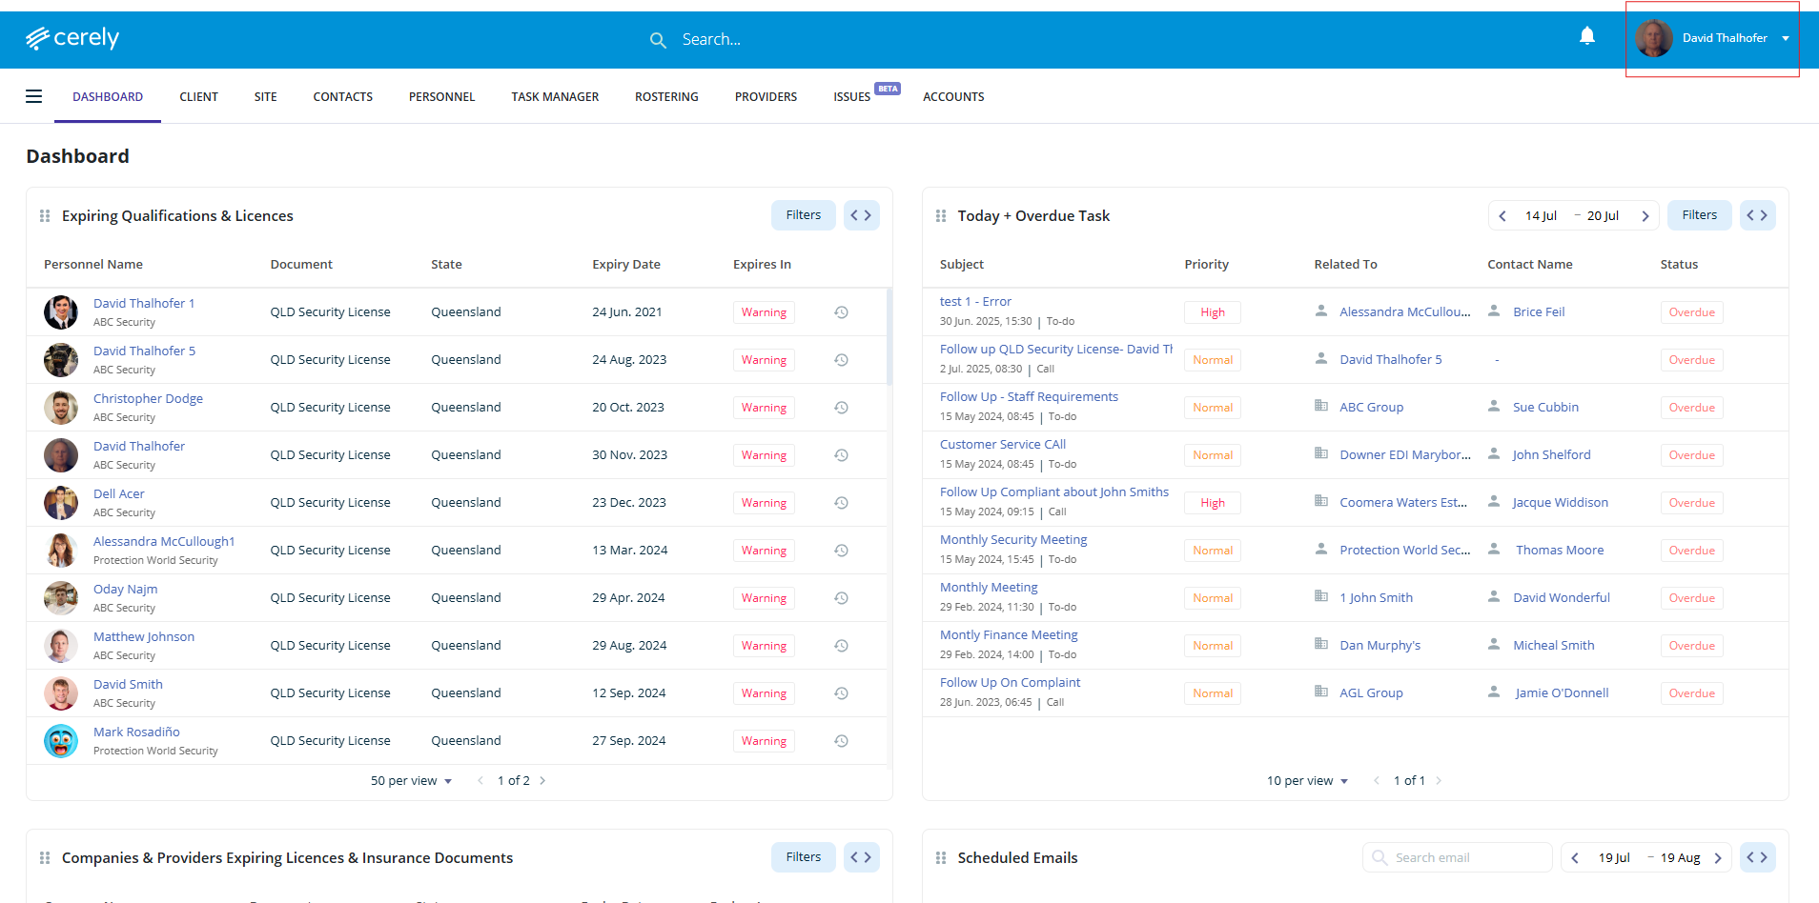Expand Today + Overdue Task panel width
Screen dimensions: 1819x903
[x=1757, y=215]
